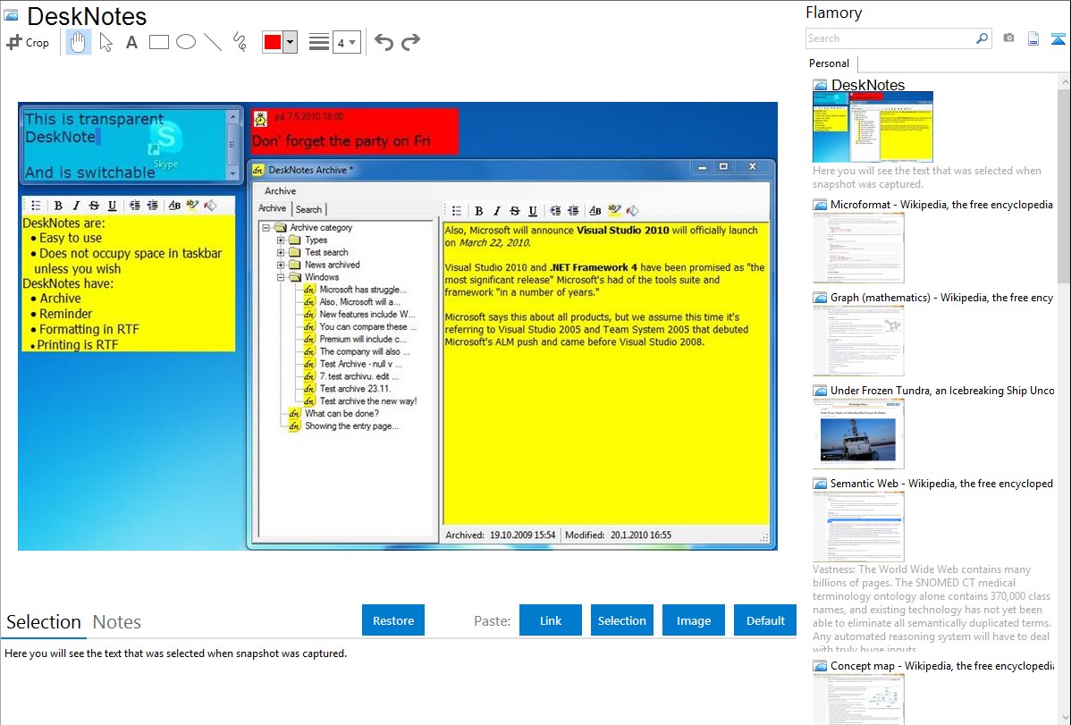Select the text annotation tool
Image resolution: width=1071 pixels, height=725 pixels.
131,42
